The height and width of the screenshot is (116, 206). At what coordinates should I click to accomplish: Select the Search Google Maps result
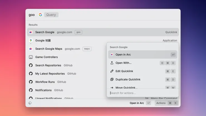click(67, 49)
